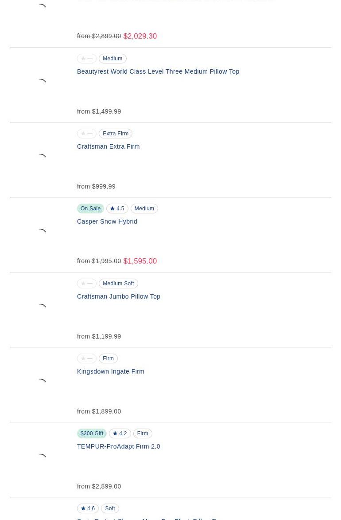Viewport: 341px width, 520px height.
Task: Click the empty rating badge on Kingsdown Ingate
Action: point(87,358)
